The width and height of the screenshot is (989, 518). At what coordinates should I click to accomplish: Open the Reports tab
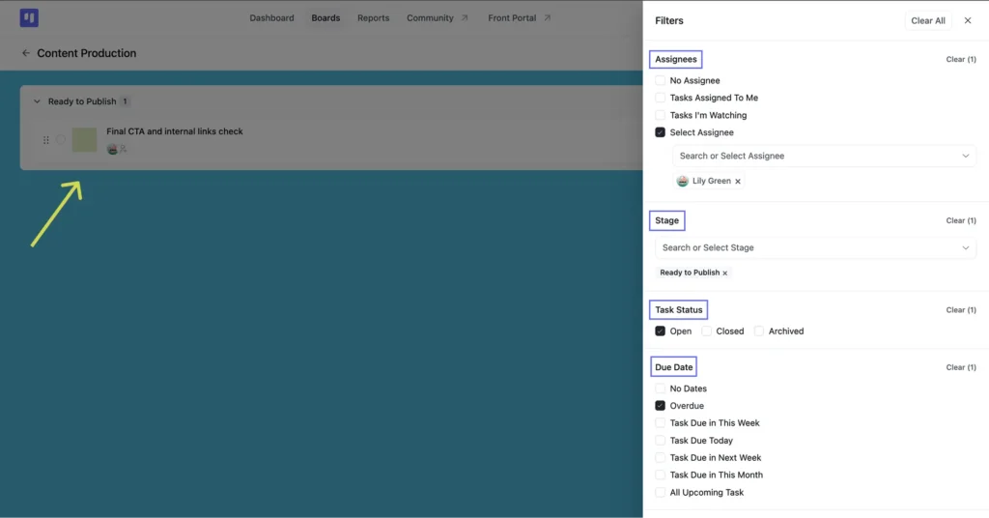[x=374, y=17]
